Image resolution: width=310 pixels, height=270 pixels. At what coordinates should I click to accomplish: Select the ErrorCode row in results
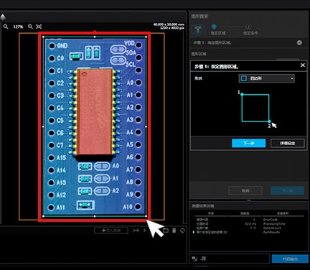tap(249, 219)
